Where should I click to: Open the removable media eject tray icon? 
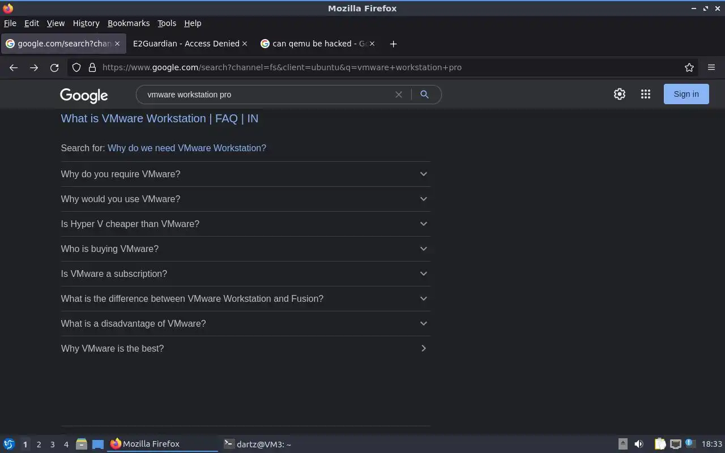(622, 444)
